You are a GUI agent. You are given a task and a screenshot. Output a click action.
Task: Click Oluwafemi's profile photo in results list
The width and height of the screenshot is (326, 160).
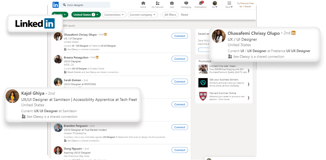(x=58, y=36)
